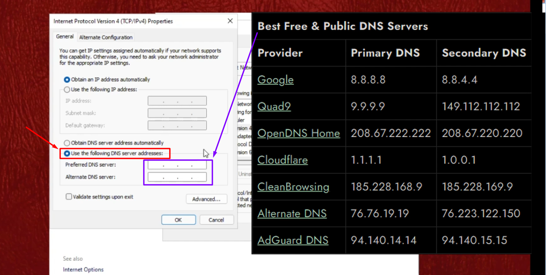Select Obtain DNS server address automatically
The height and width of the screenshot is (275, 546).
click(114, 143)
